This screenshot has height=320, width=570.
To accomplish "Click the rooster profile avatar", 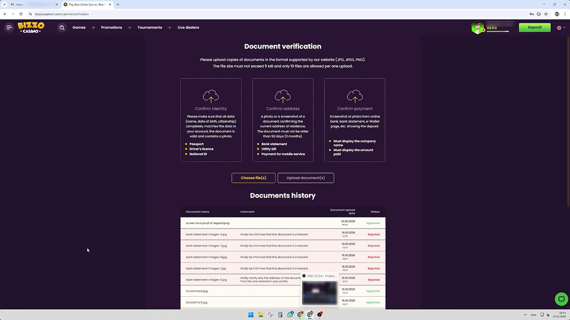I will 477,27.
